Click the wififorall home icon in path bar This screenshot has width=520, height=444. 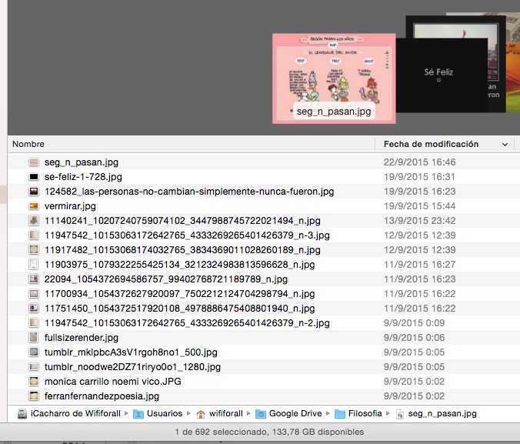(x=201, y=413)
